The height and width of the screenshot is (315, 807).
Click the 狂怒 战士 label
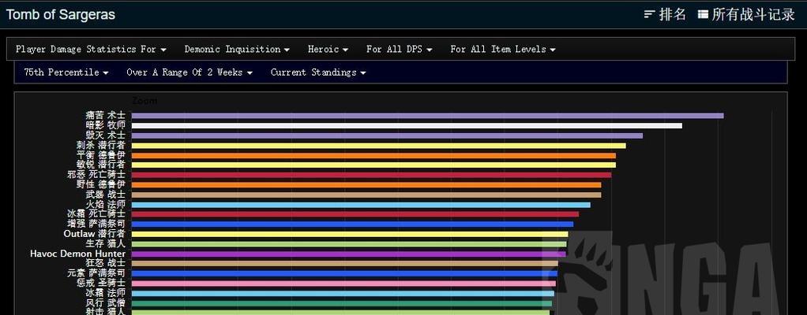point(106,263)
